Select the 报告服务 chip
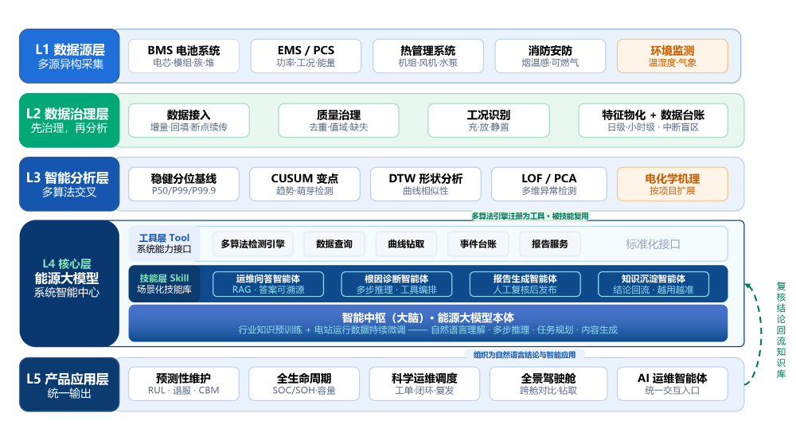796x448 pixels. click(x=550, y=244)
